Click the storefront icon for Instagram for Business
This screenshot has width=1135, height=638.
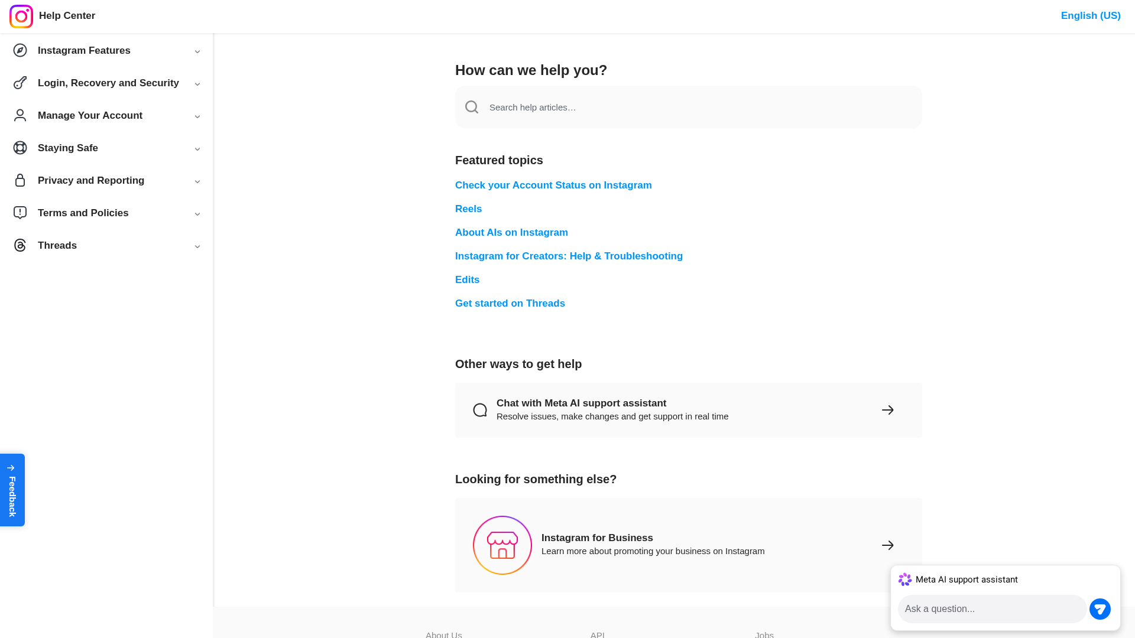[x=502, y=545]
